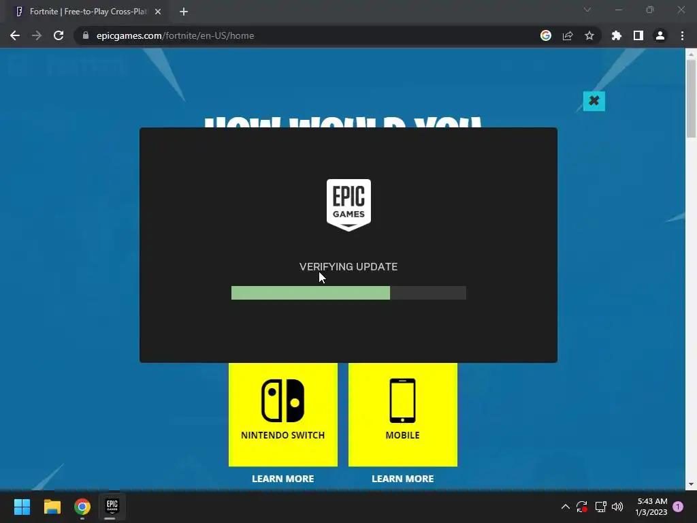
Task: Open Learn More under Nintendo Switch
Action: [283, 479]
